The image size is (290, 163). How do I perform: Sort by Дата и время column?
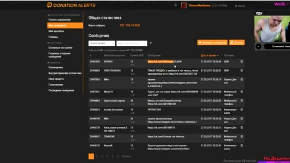pyautogui.click(x=209, y=55)
